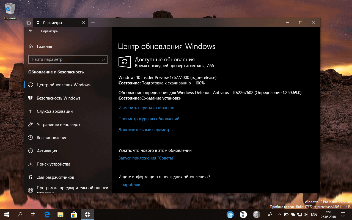This screenshot has width=352, height=220.
Task: Open Task View from the taskbar
Action: [x=33, y=215]
